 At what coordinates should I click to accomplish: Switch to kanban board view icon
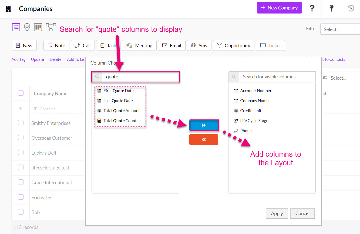pos(38,27)
